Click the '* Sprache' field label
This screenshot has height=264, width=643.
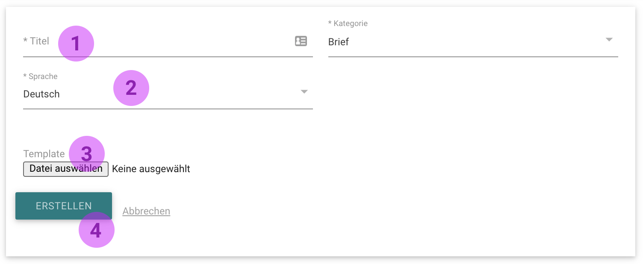[40, 76]
